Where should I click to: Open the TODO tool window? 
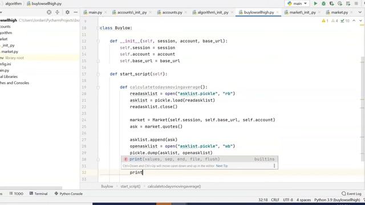(17, 194)
